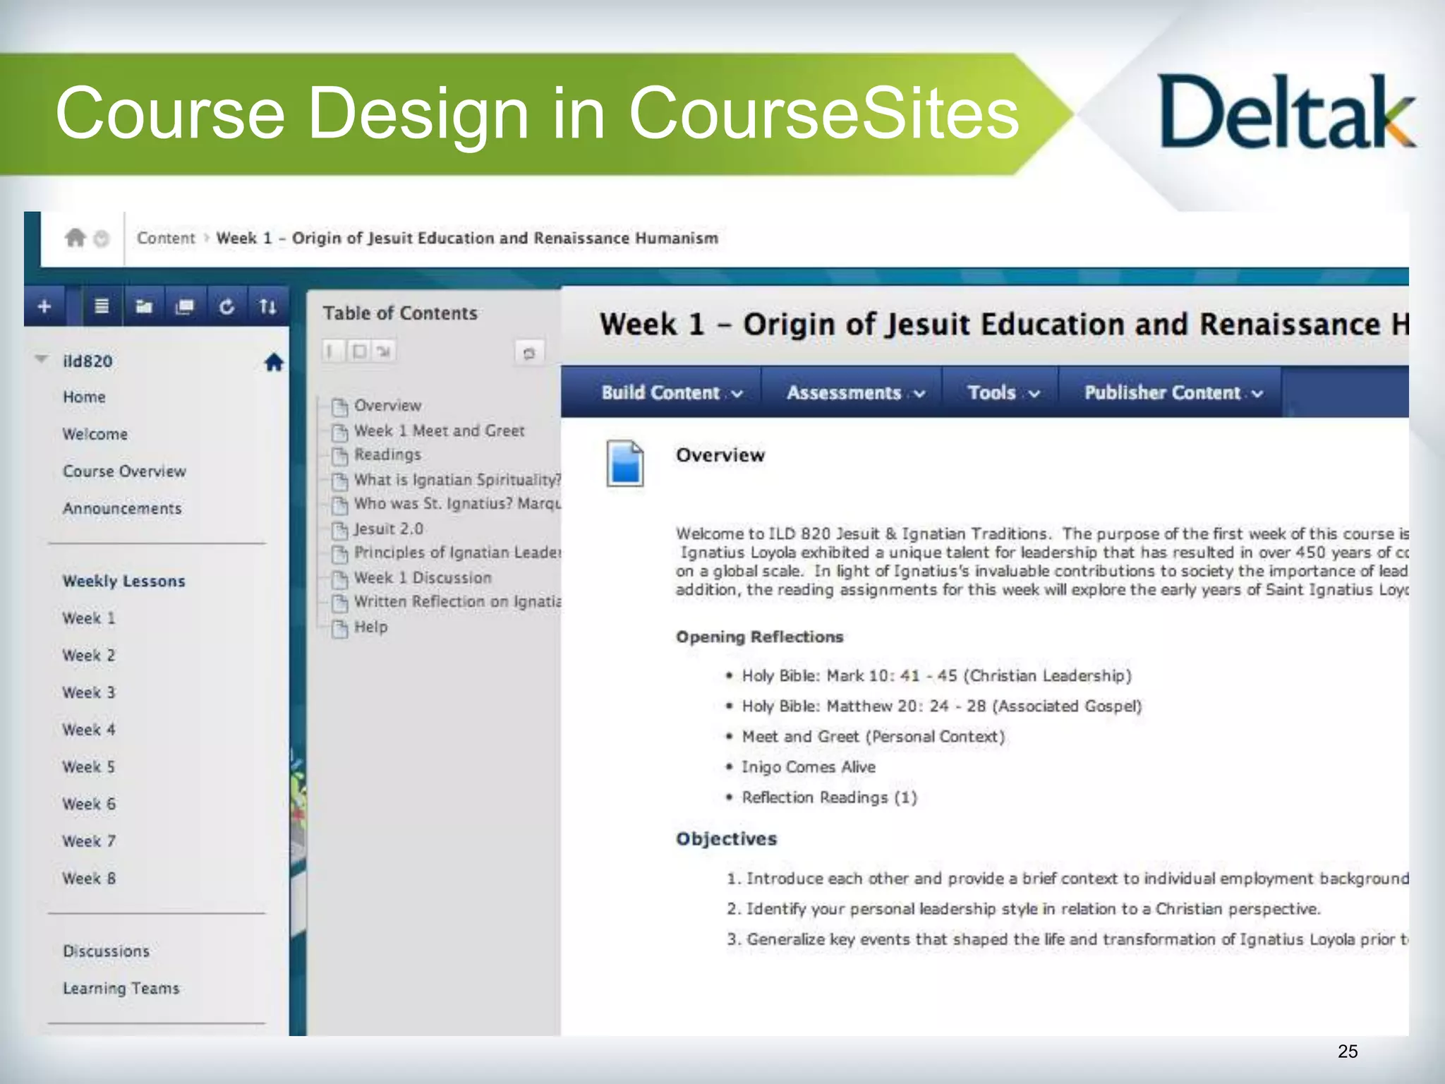Click the reorder up-down arrows icon

click(267, 306)
